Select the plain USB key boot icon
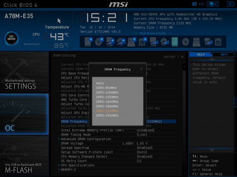The width and height of the screenshot is (237, 177). [196, 42]
